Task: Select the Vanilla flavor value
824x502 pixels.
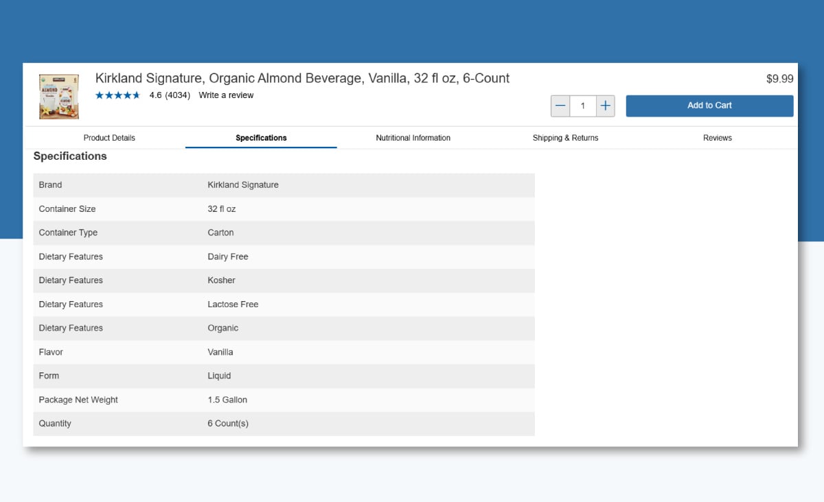Action: 220,352
